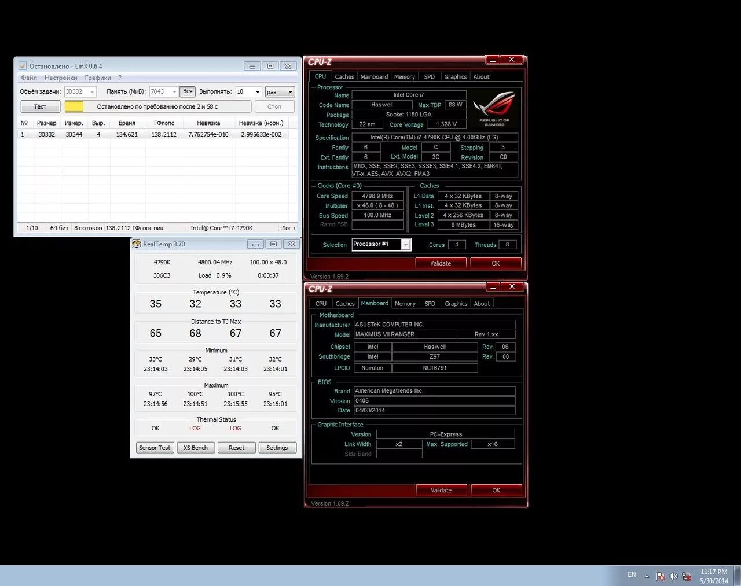This screenshot has height=586, width=741.
Task: Click the Multiplier x 48.0 value
Action: tap(377, 205)
